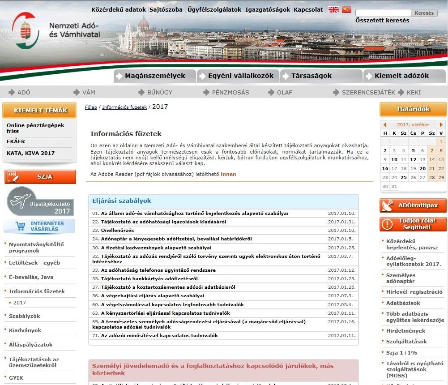Image resolution: width=448 pixels, height=385 pixels.
Task: Open Internetes vásárlás shopping cart banner
Action: click(x=40, y=227)
